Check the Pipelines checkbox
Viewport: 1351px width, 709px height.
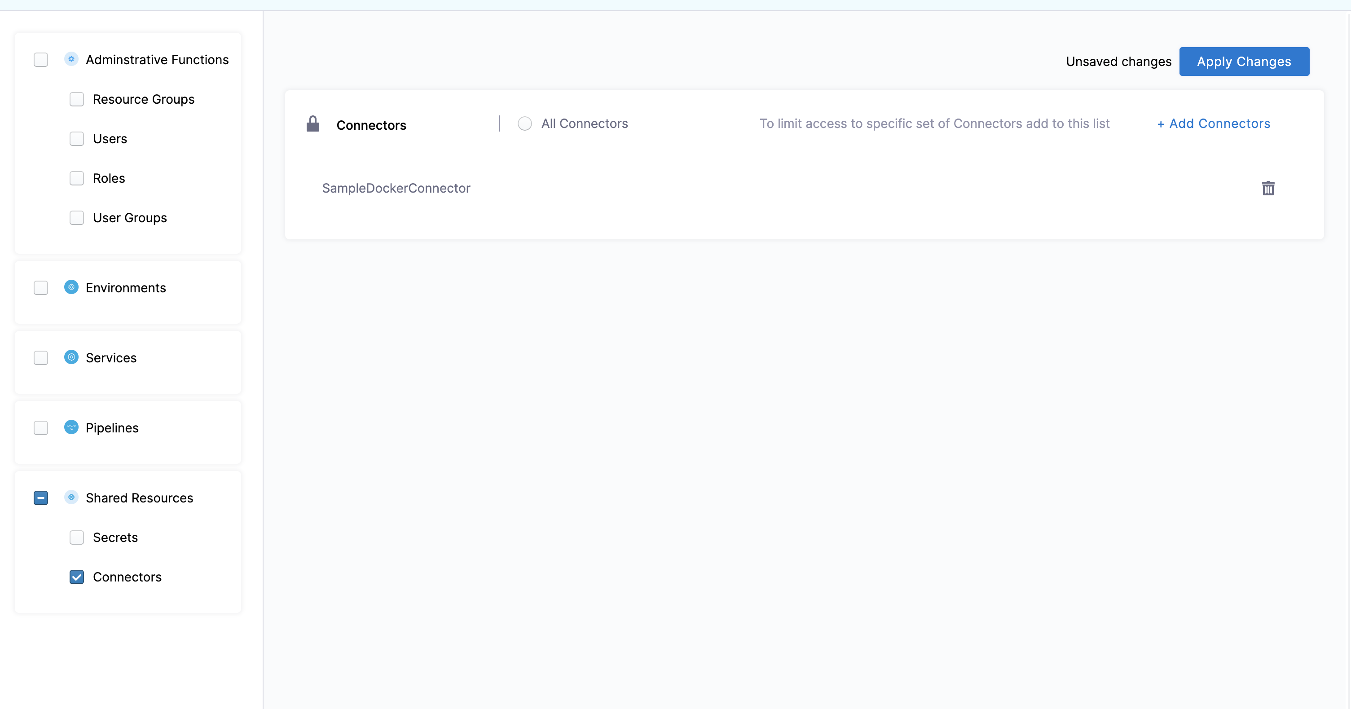click(41, 428)
